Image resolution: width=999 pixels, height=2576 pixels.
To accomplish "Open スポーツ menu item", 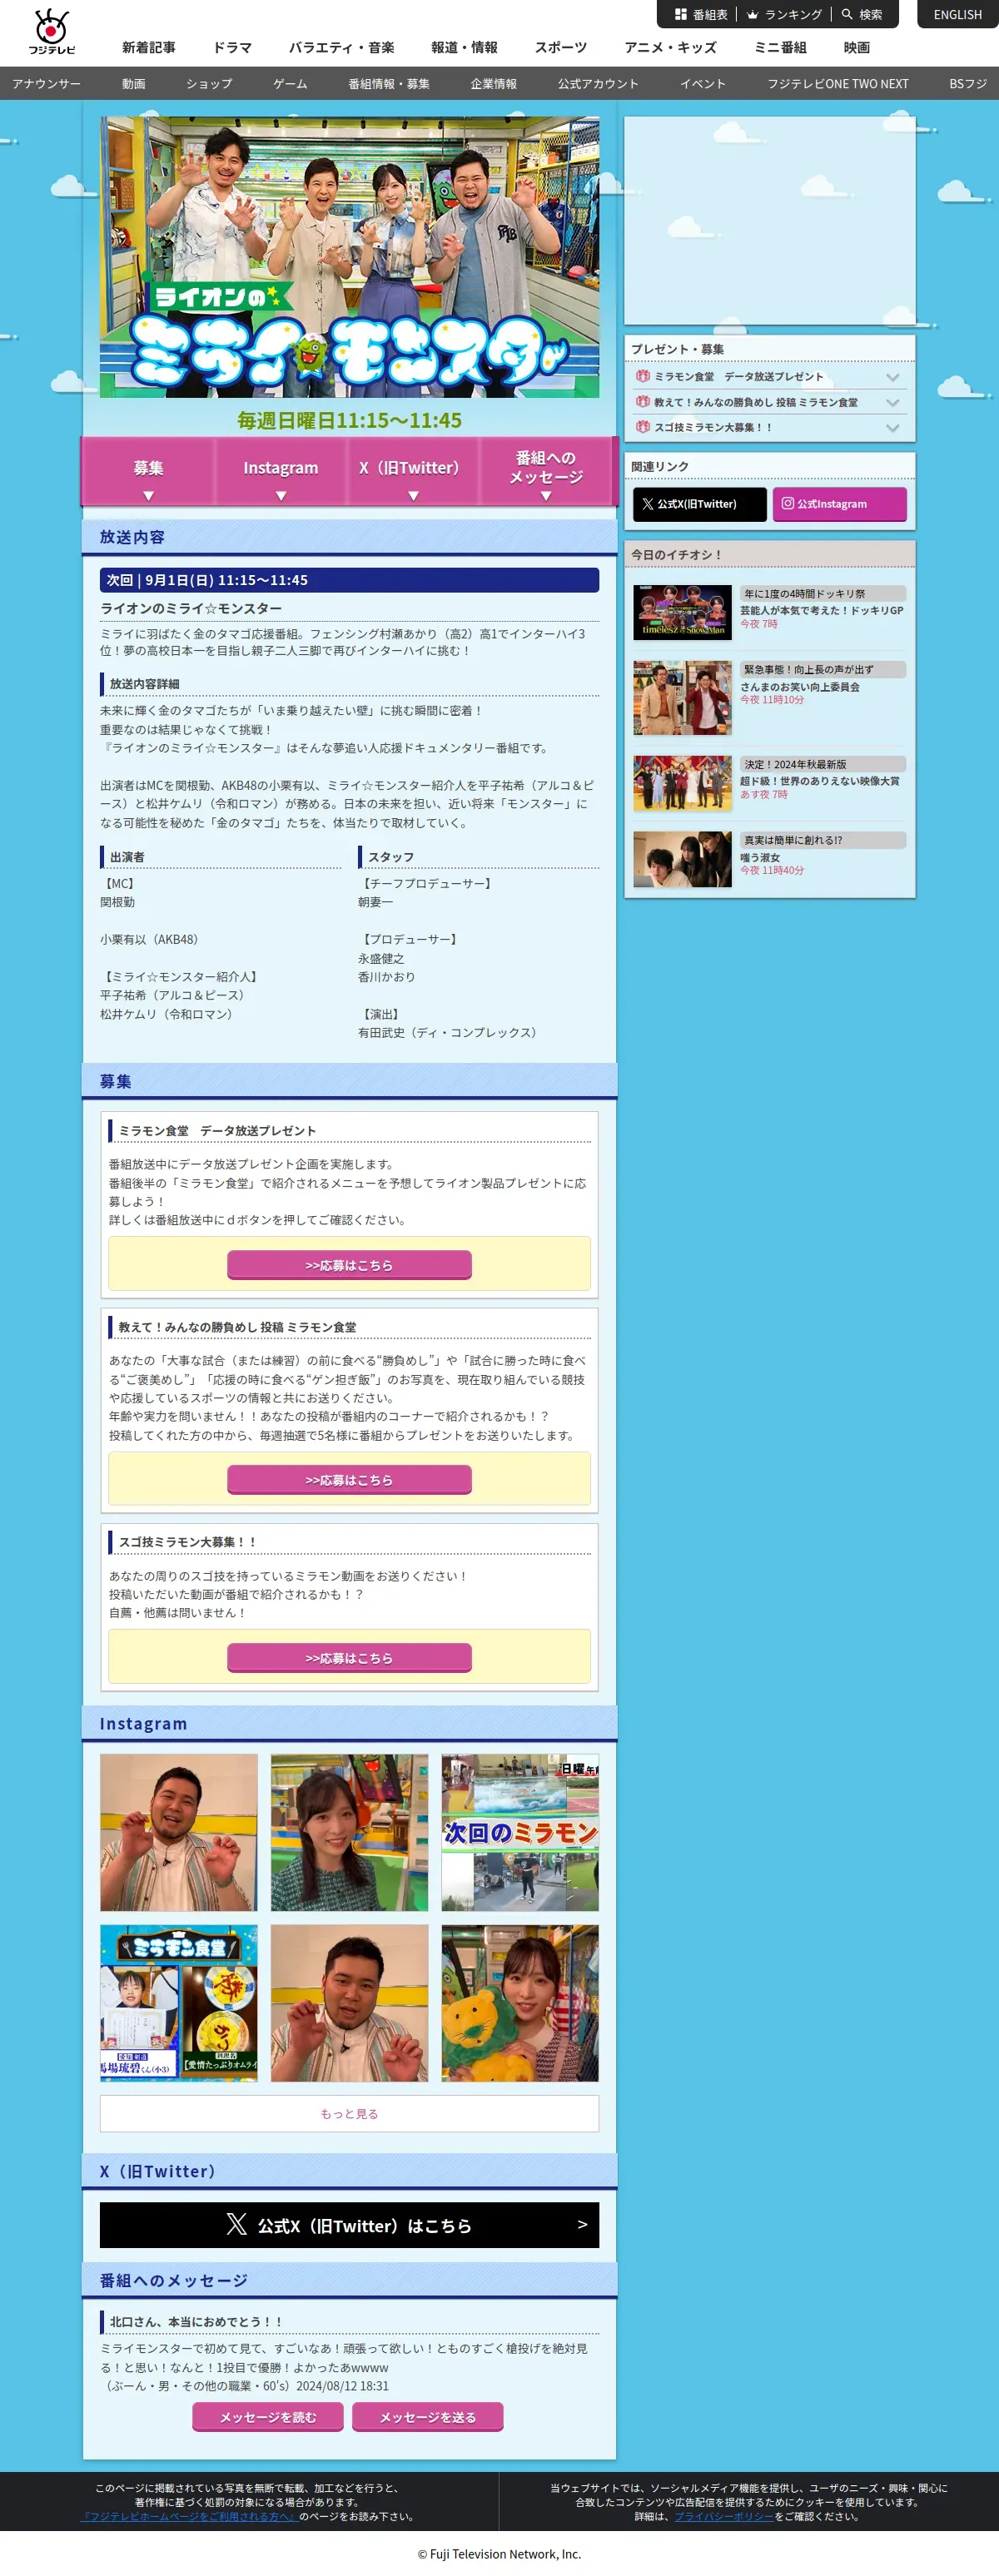I will 561,47.
